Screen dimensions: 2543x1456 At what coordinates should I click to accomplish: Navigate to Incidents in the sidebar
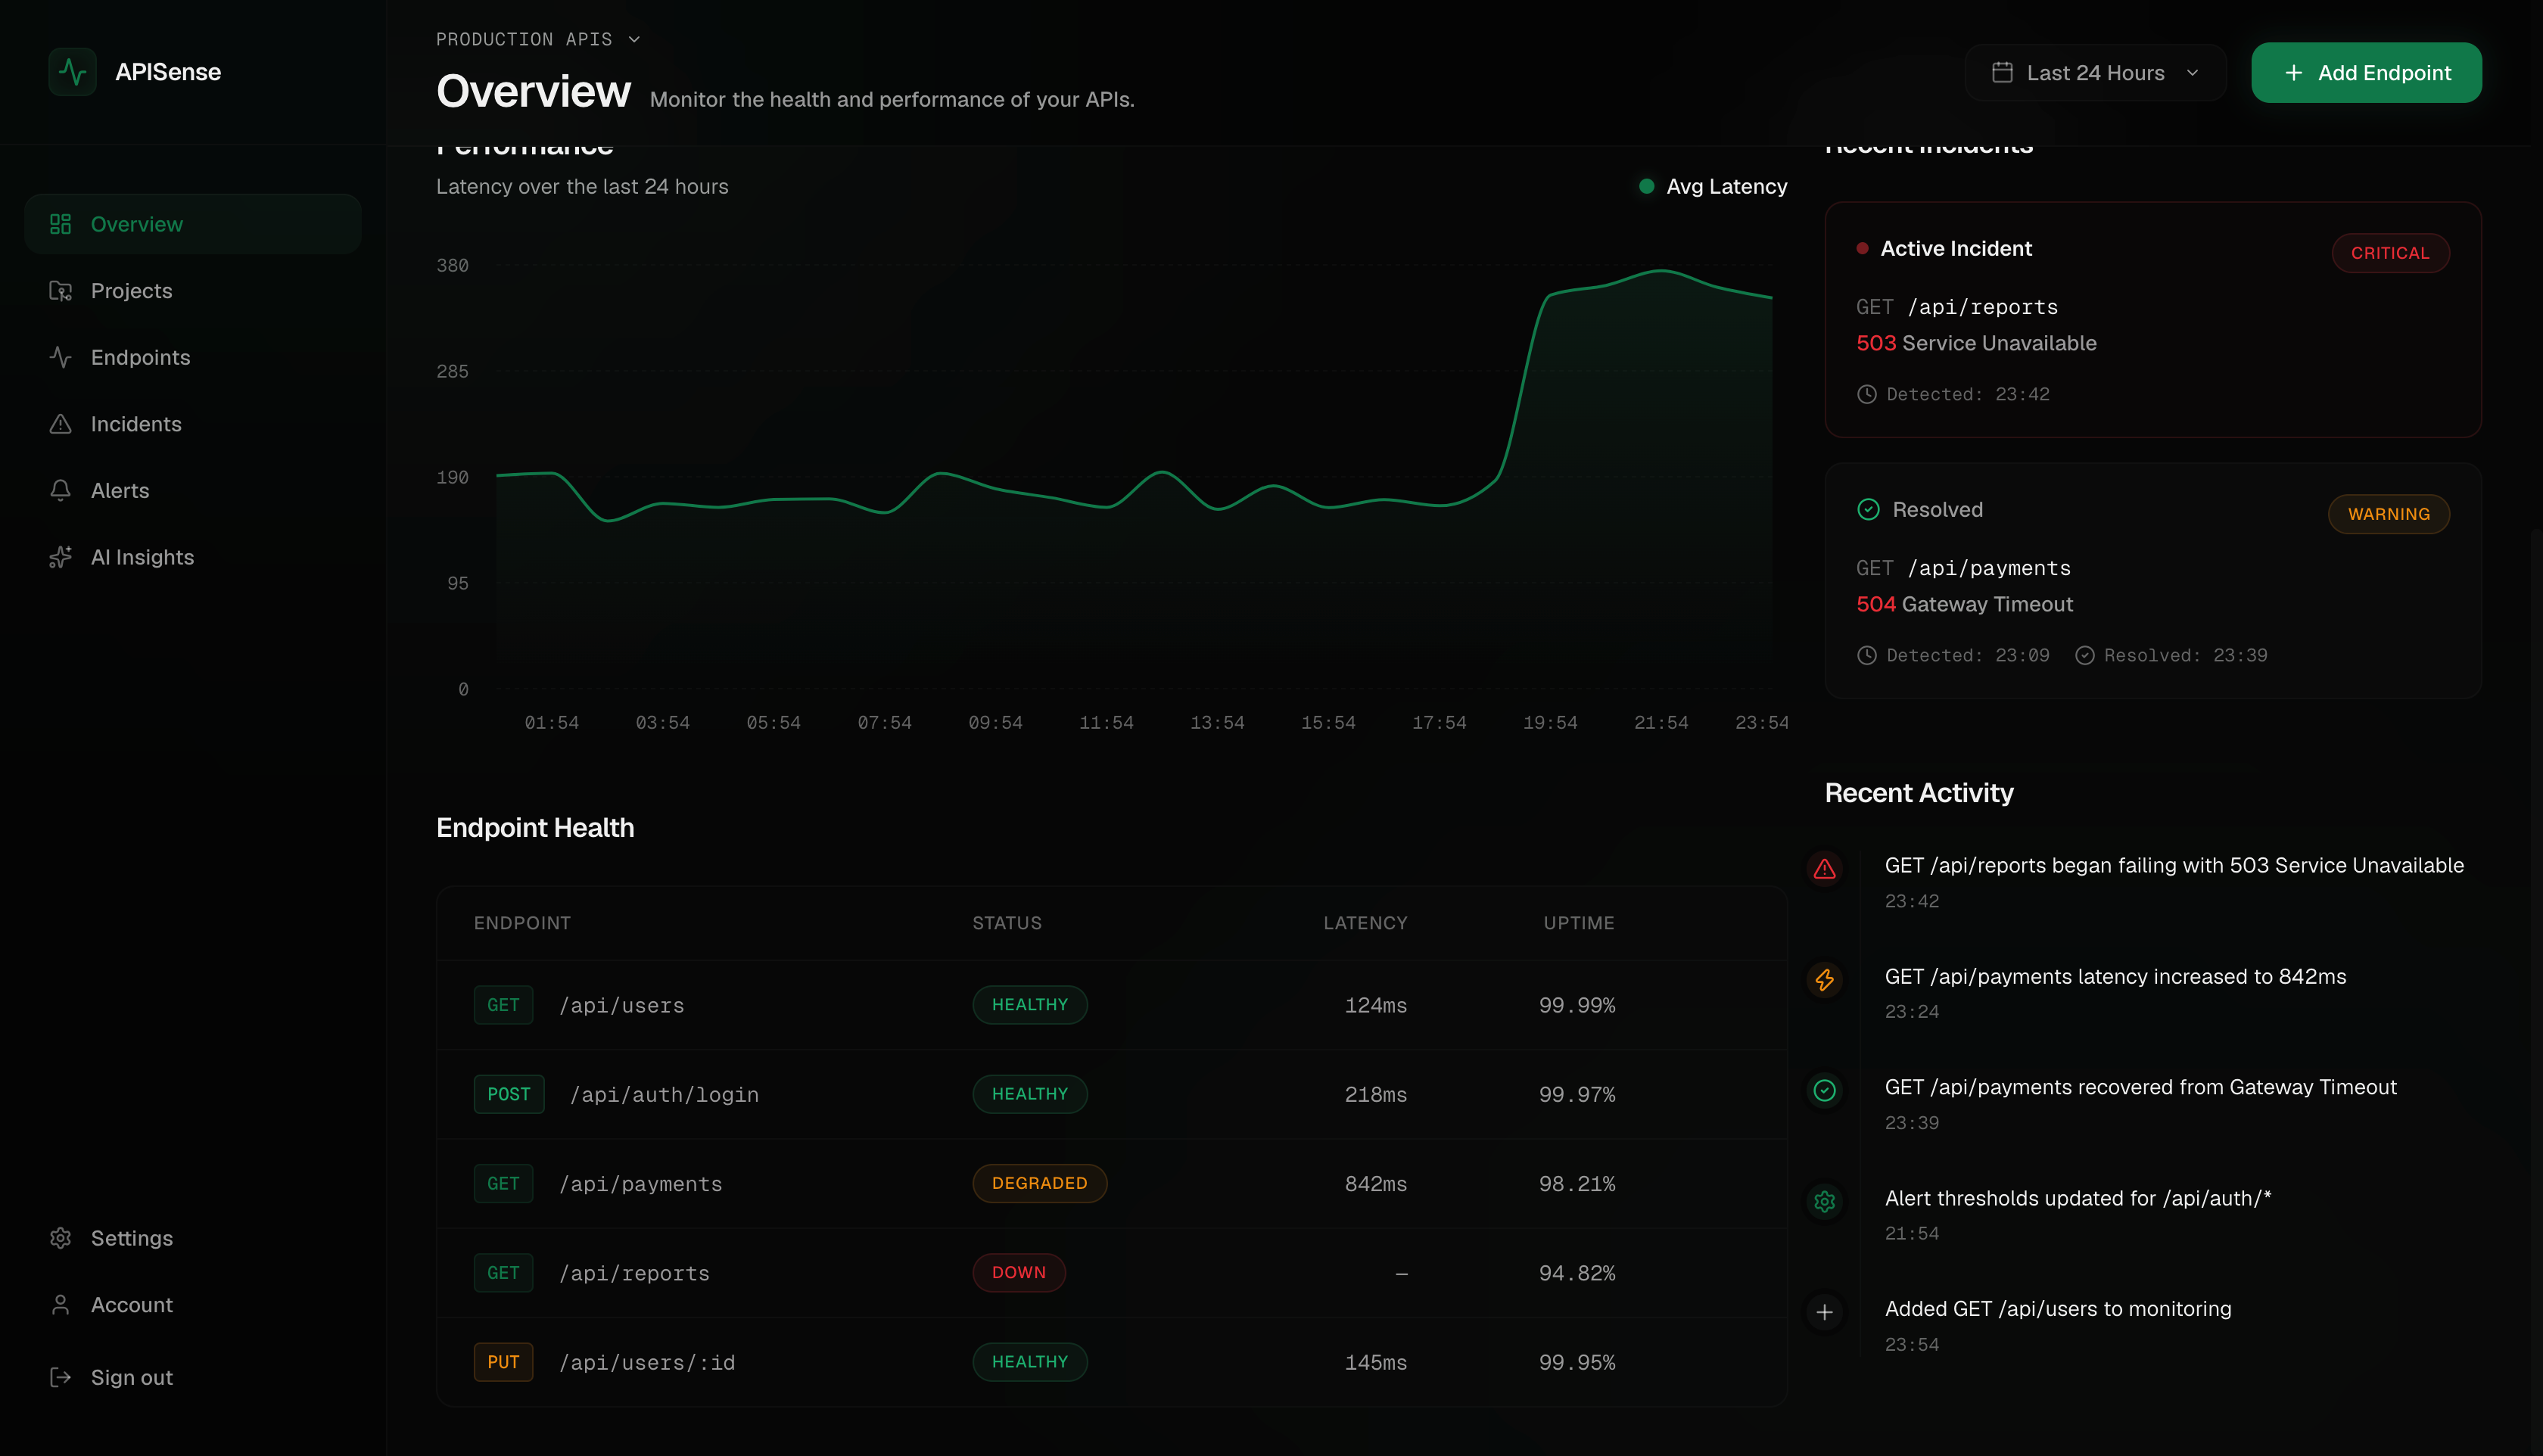[193, 424]
